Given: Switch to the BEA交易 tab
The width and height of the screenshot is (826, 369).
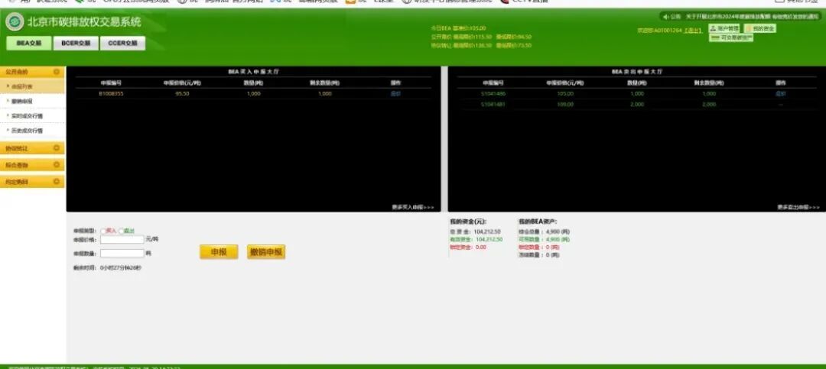Looking at the screenshot, I should (29, 43).
